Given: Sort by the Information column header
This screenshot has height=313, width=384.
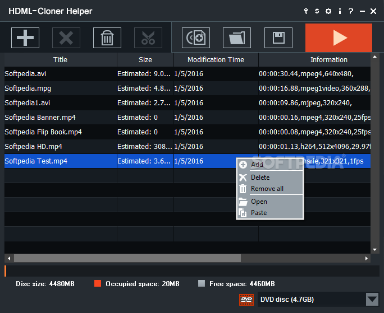Looking at the screenshot, I should click(x=315, y=59).
